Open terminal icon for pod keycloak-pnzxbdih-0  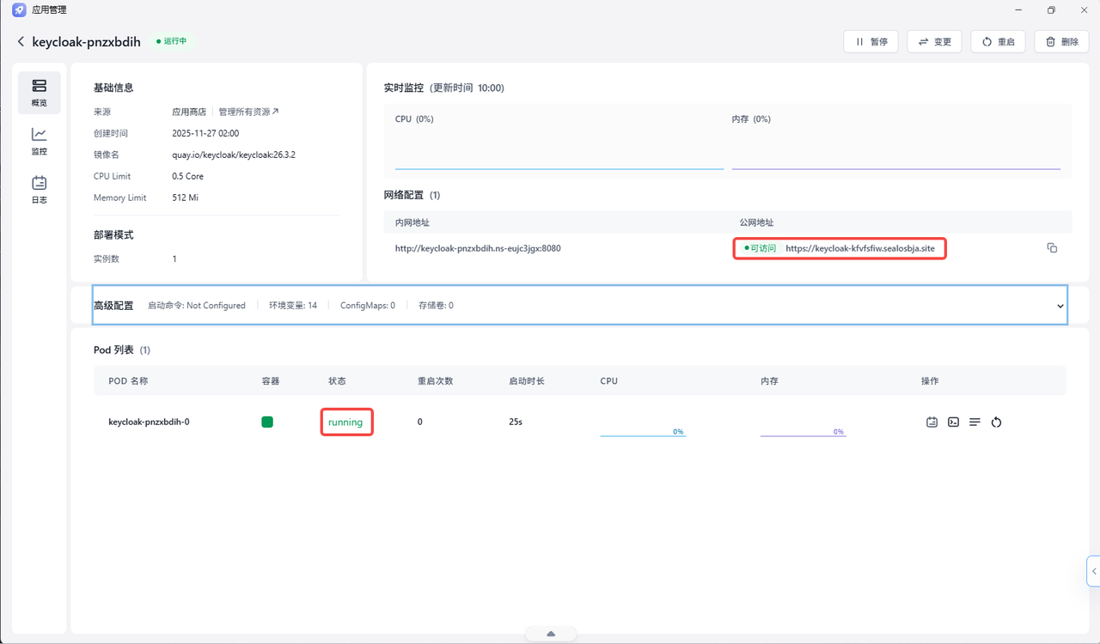click(x=953, y=422)
